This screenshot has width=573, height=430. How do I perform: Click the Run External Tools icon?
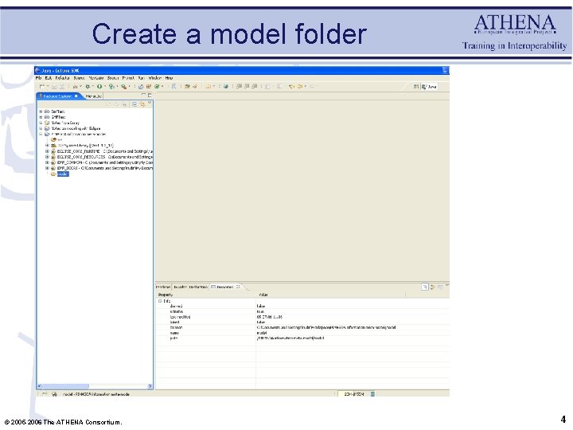tap(124, 87)
